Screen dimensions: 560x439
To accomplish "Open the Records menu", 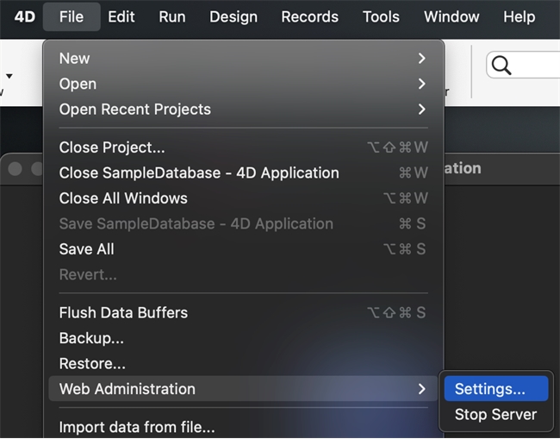I will pyautogui.click(x=309, y=16).
